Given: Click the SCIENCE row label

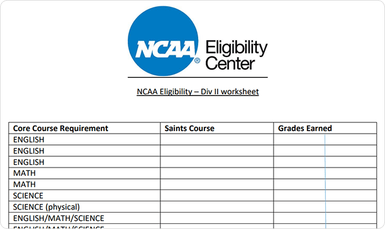Looking at the screenshot, I should (28, 196).
